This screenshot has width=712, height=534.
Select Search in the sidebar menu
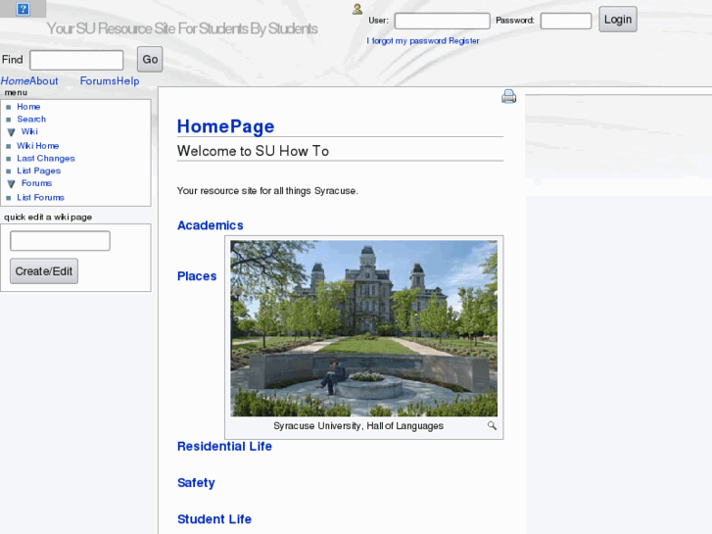click(31, 120)
